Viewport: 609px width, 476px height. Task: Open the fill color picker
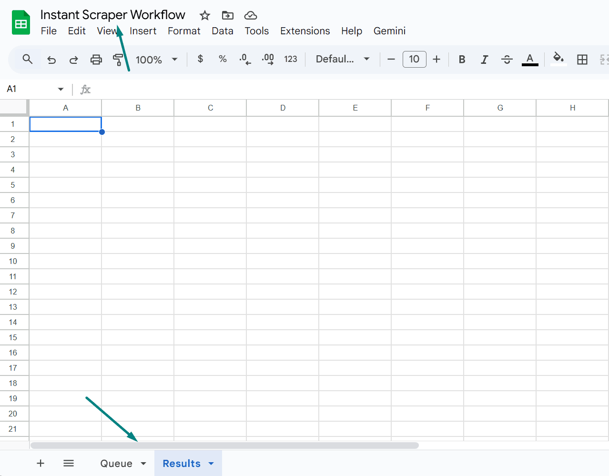(558, 59)
